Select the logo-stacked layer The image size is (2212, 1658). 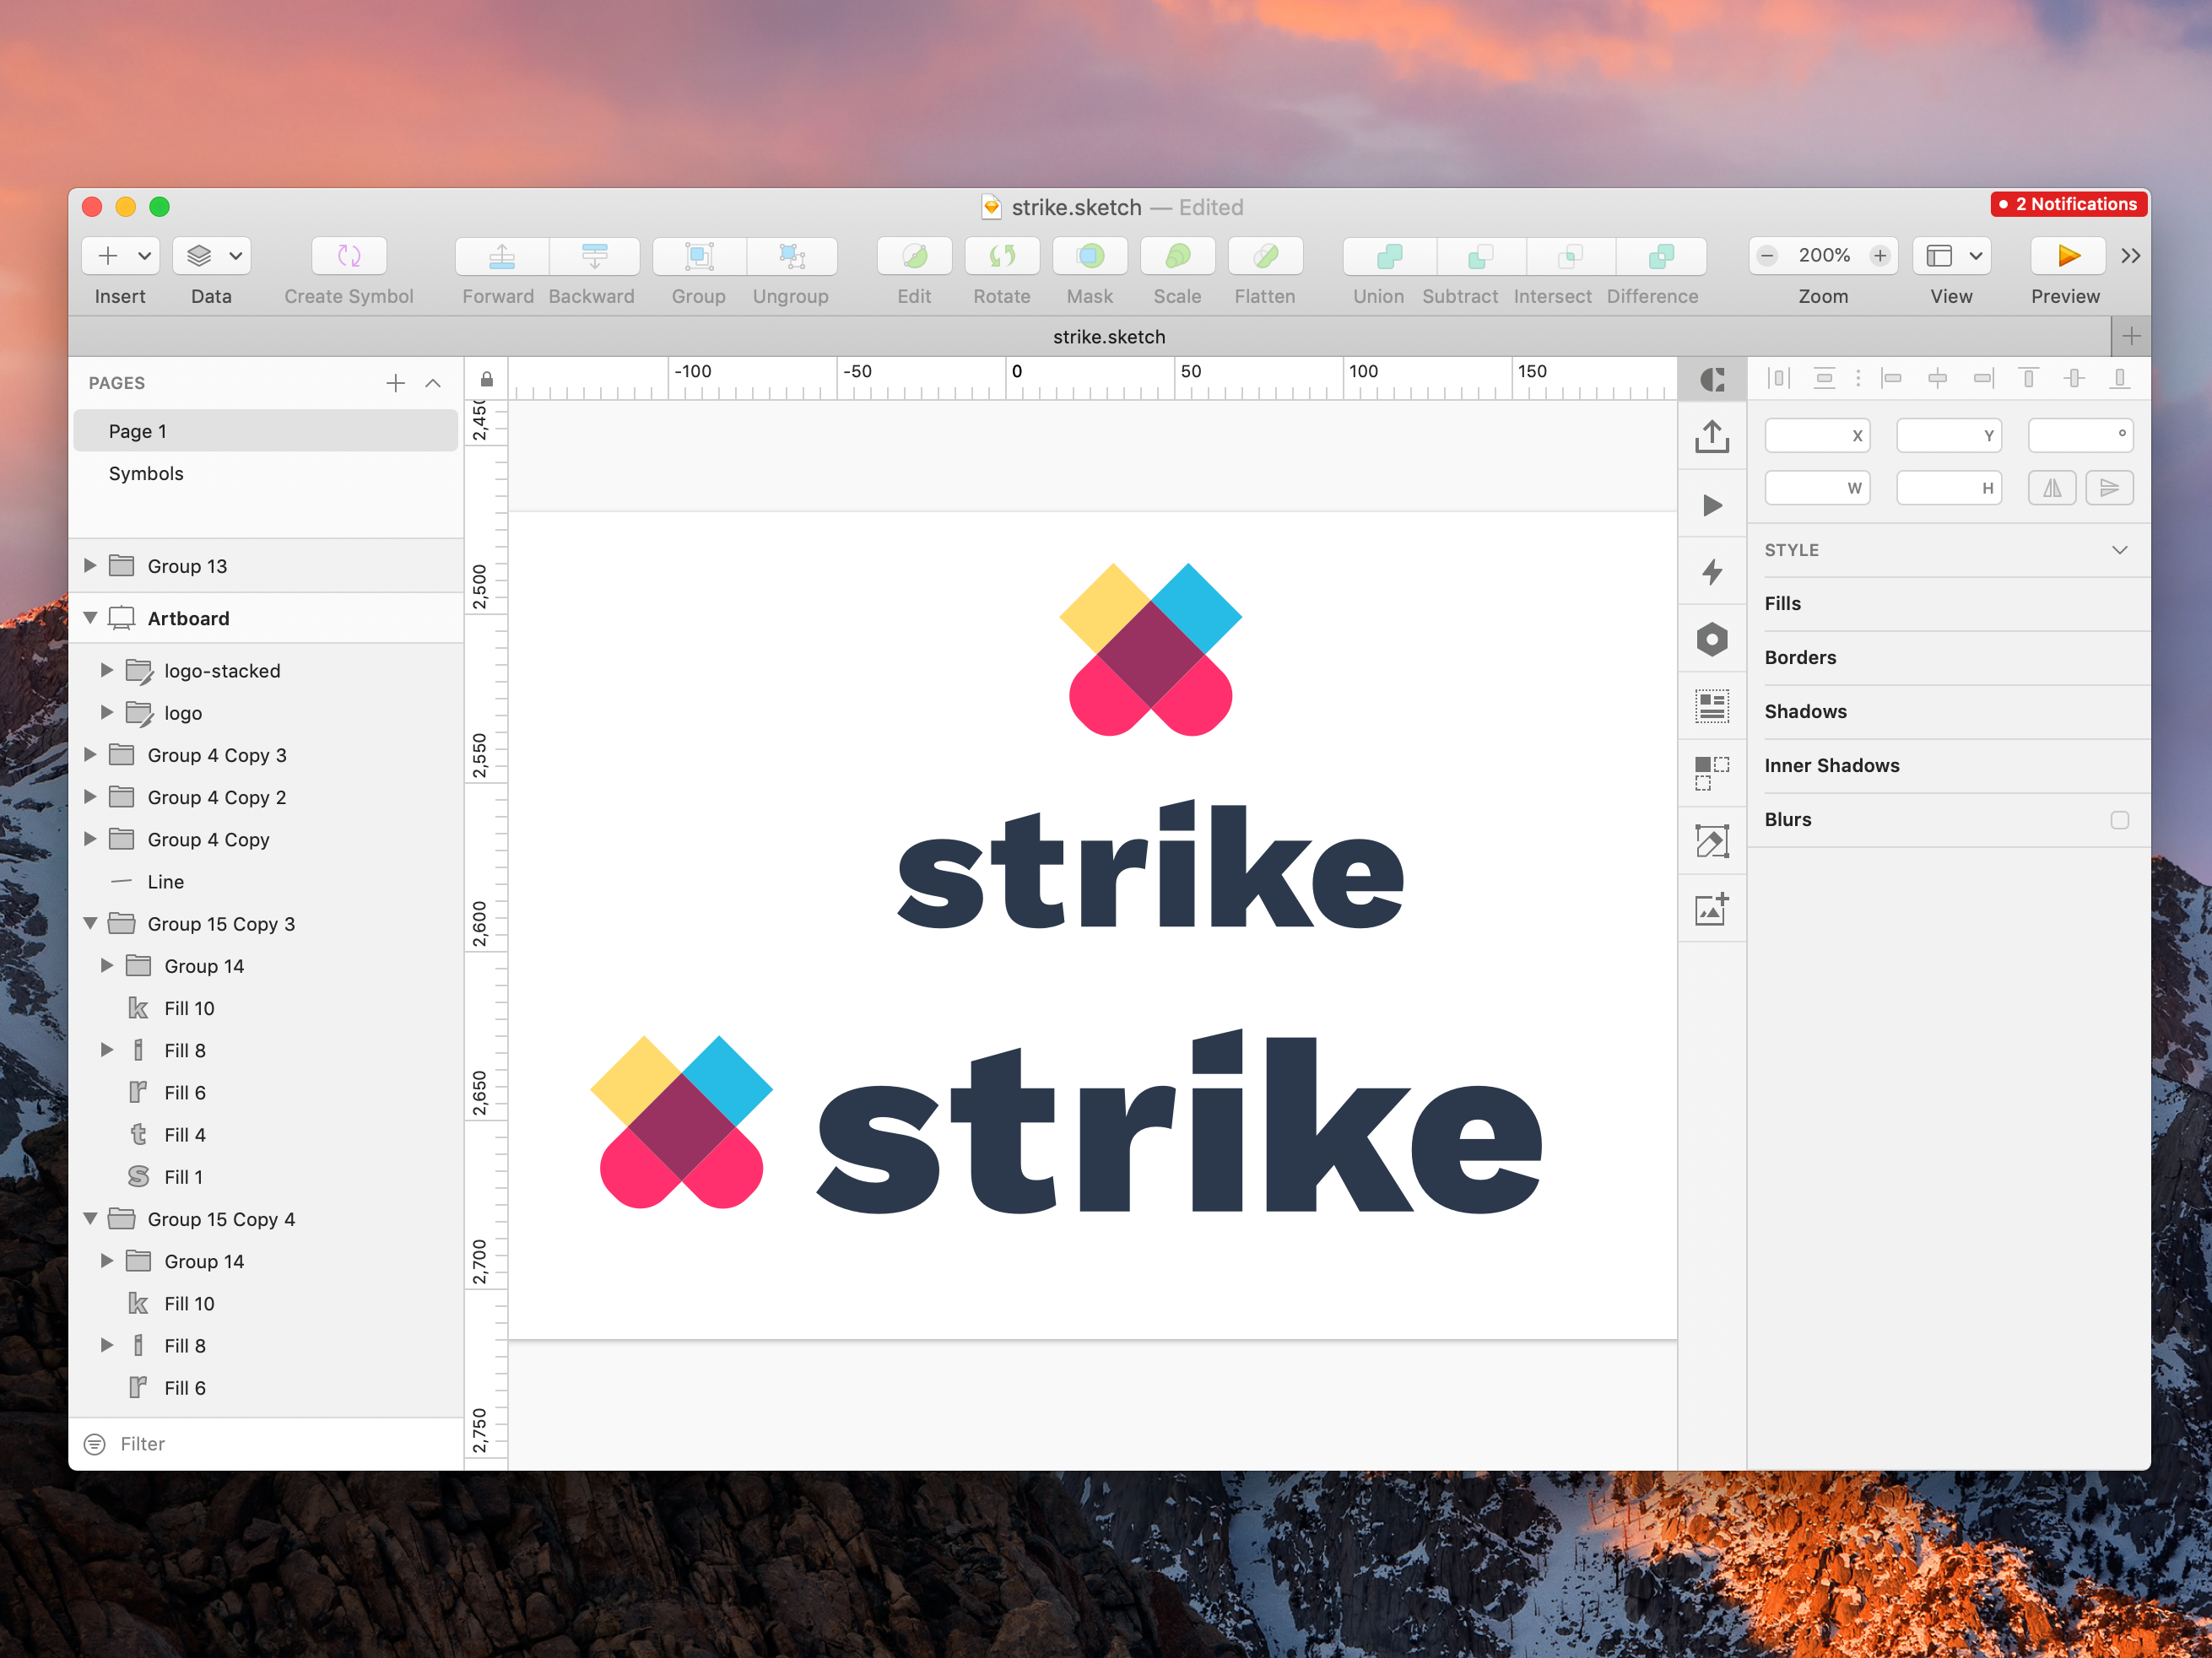coord(222,671)
